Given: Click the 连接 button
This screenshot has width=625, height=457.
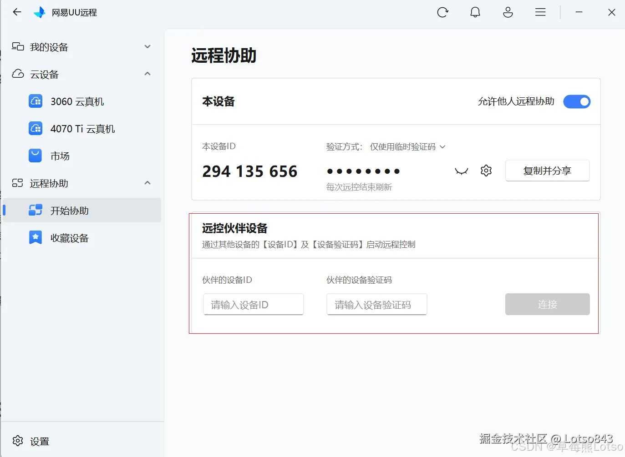Looking at the screenshot, I should click(547, 304).
